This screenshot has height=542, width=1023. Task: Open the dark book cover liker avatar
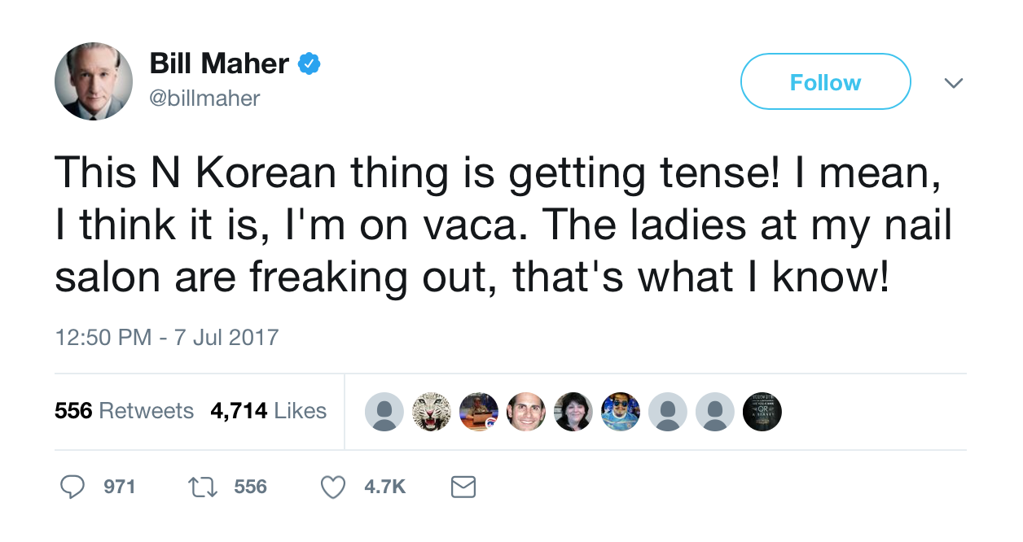(762, 412)
